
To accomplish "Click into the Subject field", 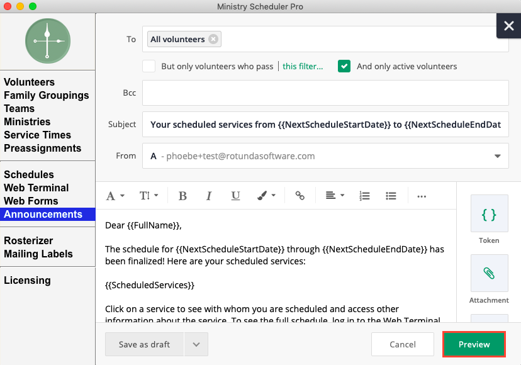I will (x=325, y=125).
